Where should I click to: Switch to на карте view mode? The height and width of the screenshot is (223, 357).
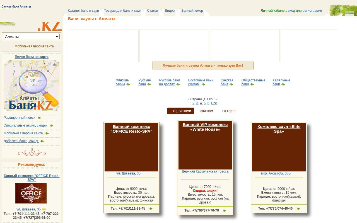tap(229, 111)
